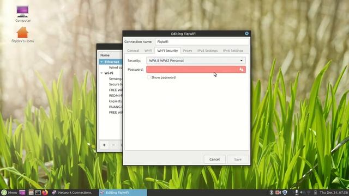Viewport: 349px width, 196px height.
Task: Click the Cancel button
Action: tap(214, 160)
